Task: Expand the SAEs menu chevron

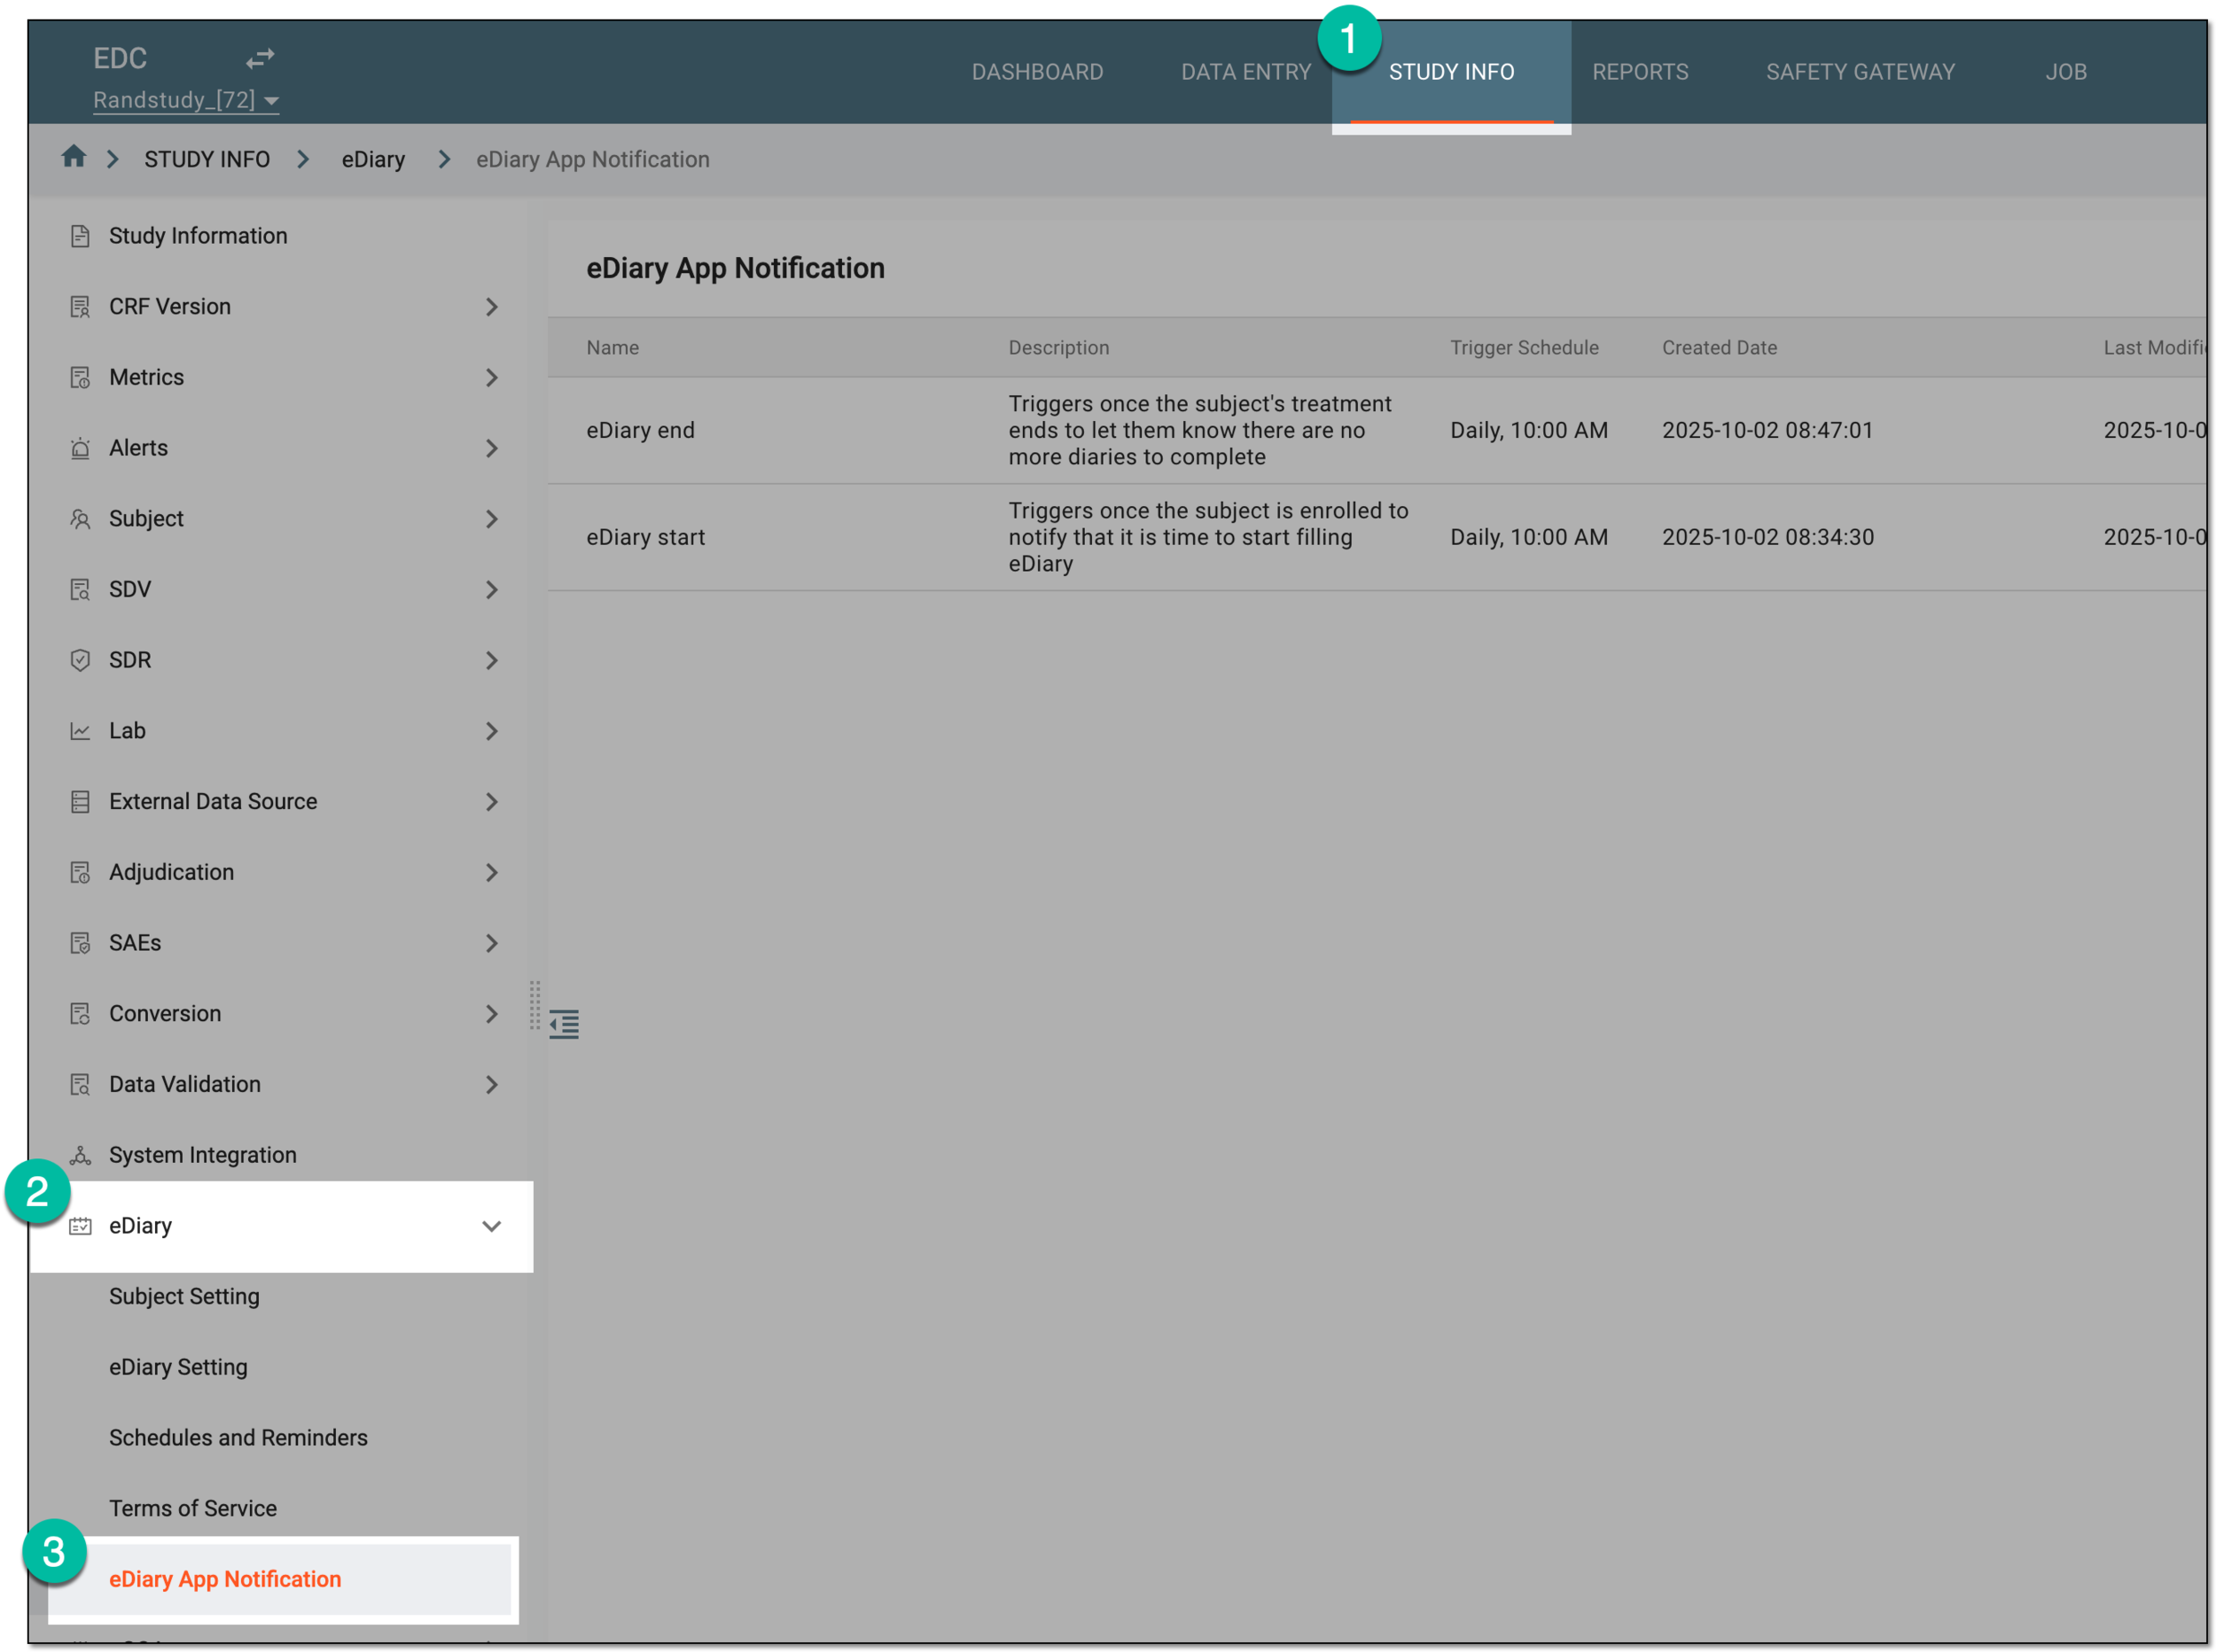Action: [x=491, y=943]
